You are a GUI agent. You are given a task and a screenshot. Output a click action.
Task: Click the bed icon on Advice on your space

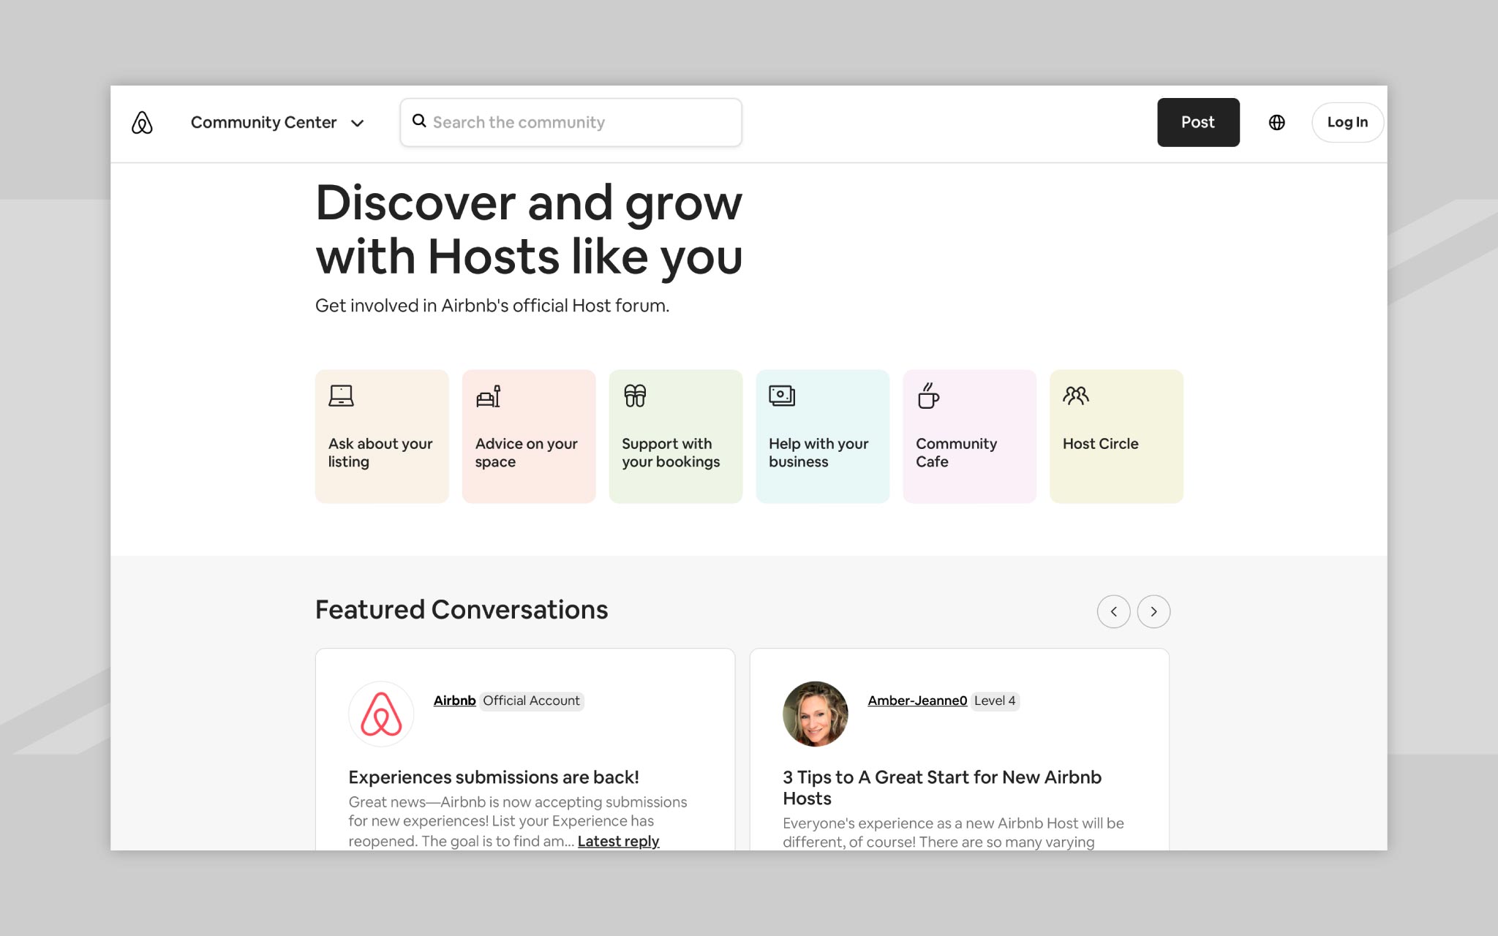[488, 395]
